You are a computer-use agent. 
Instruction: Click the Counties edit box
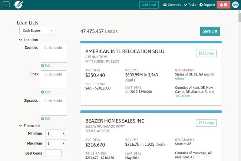(x=54, y=53)
